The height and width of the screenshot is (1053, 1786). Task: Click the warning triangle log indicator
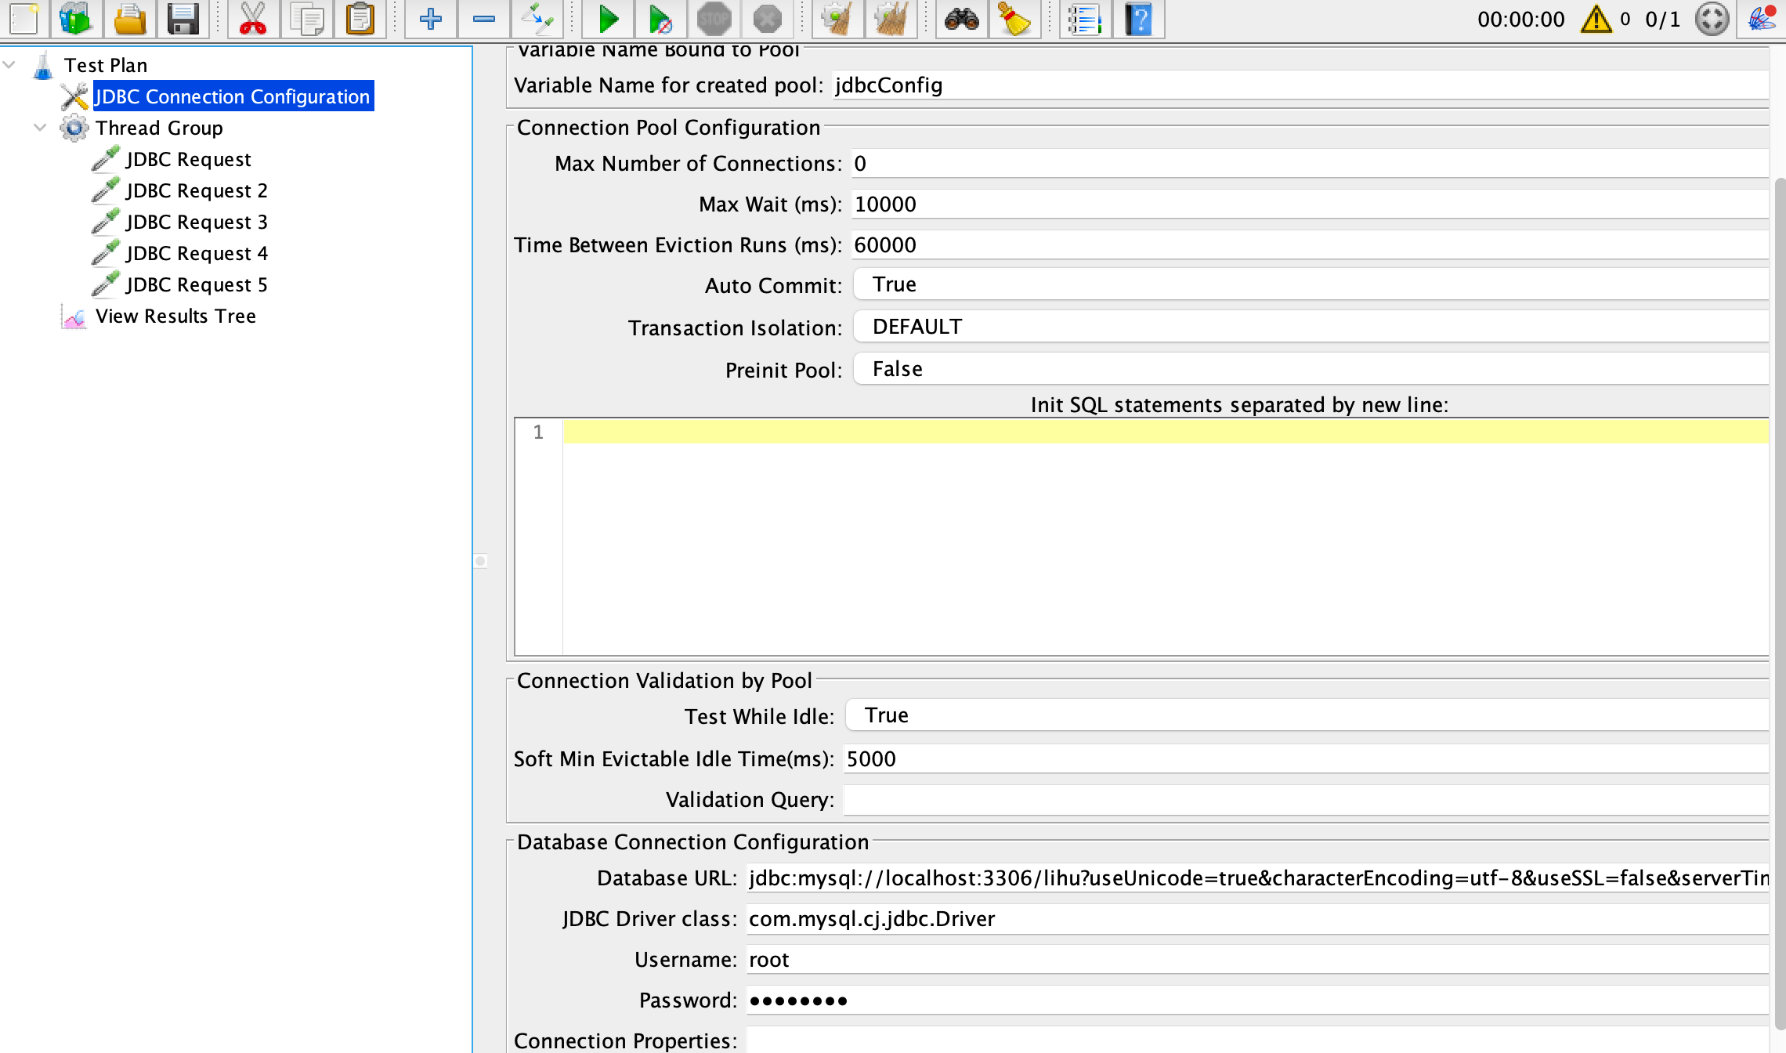click(x=1596, y=19)
